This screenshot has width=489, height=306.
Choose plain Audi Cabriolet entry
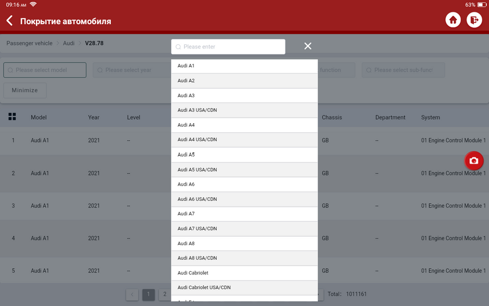tap(244, 273)
